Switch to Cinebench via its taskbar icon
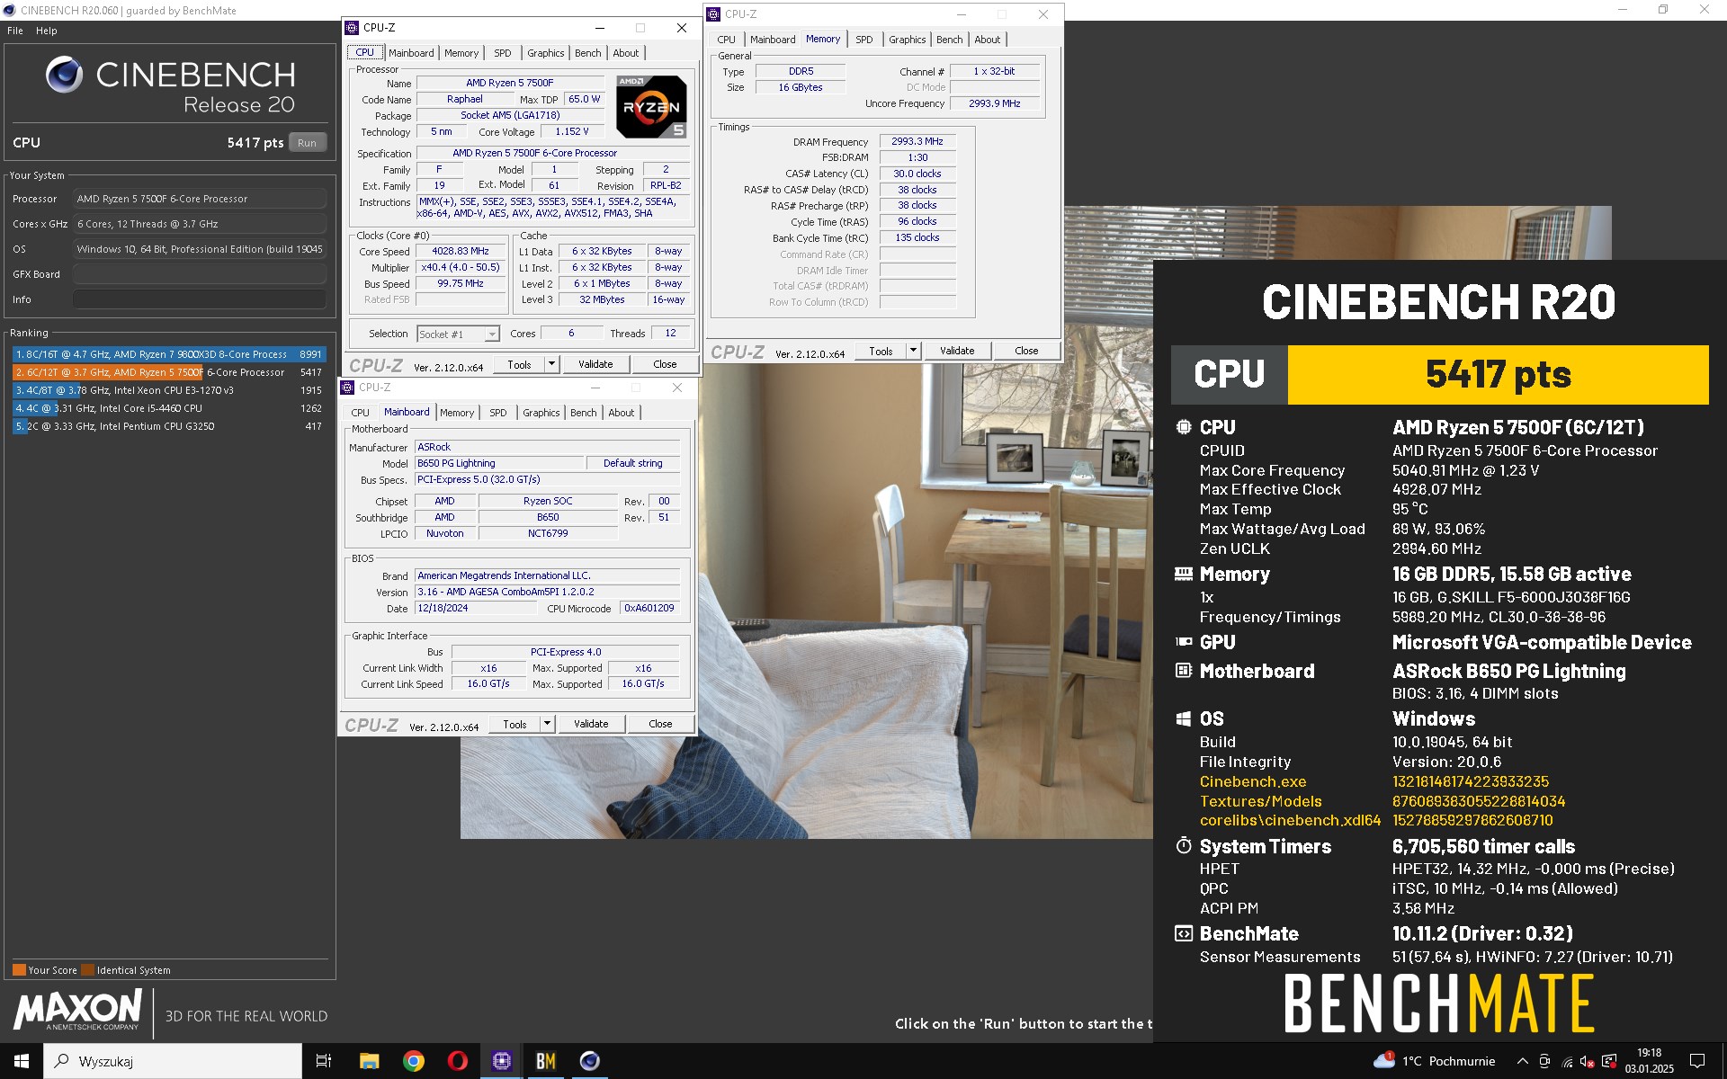 (590, 1061)
